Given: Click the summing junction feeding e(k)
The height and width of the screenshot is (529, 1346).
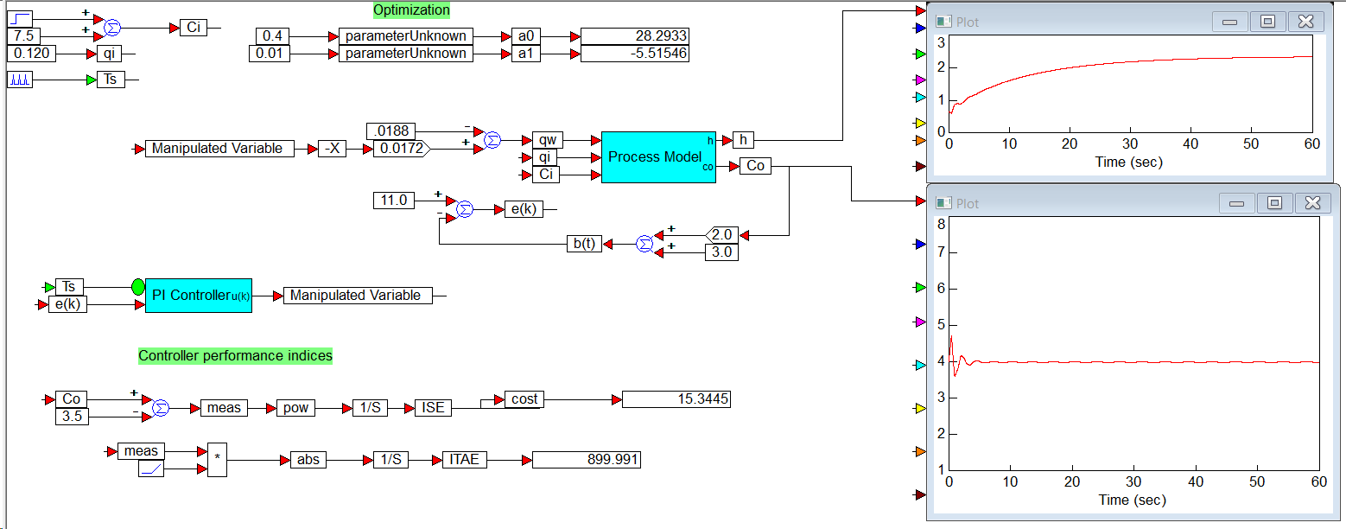Looking at the screenshot, I should click(x=465, y=209).
